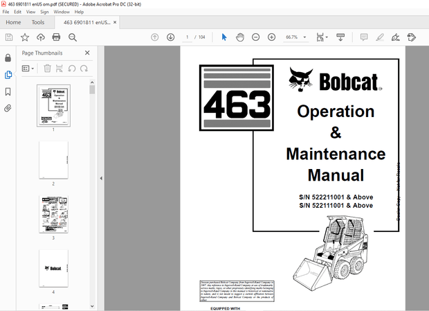Open the Bookmarks sidebar panel
The width and height of the screenshot is (429, 311).
[8, 91]
